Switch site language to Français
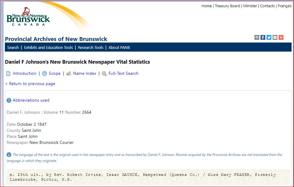 285,6
